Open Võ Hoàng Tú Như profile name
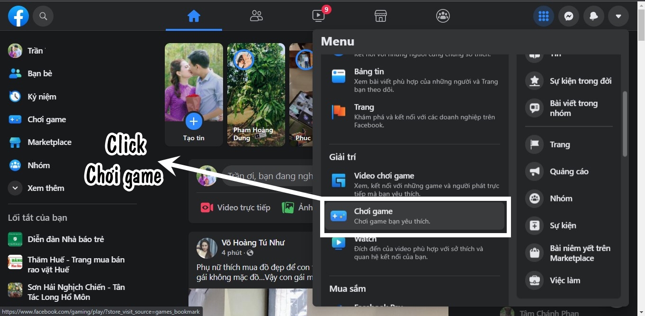Viewport: 645px width, 316px height. [253, 243]
